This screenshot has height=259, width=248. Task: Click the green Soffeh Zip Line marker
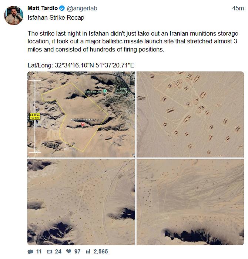click(x=105, y=91)
